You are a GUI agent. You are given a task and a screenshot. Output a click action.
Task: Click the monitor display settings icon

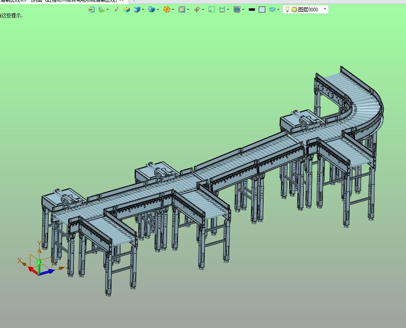click(x=237, y=10)
